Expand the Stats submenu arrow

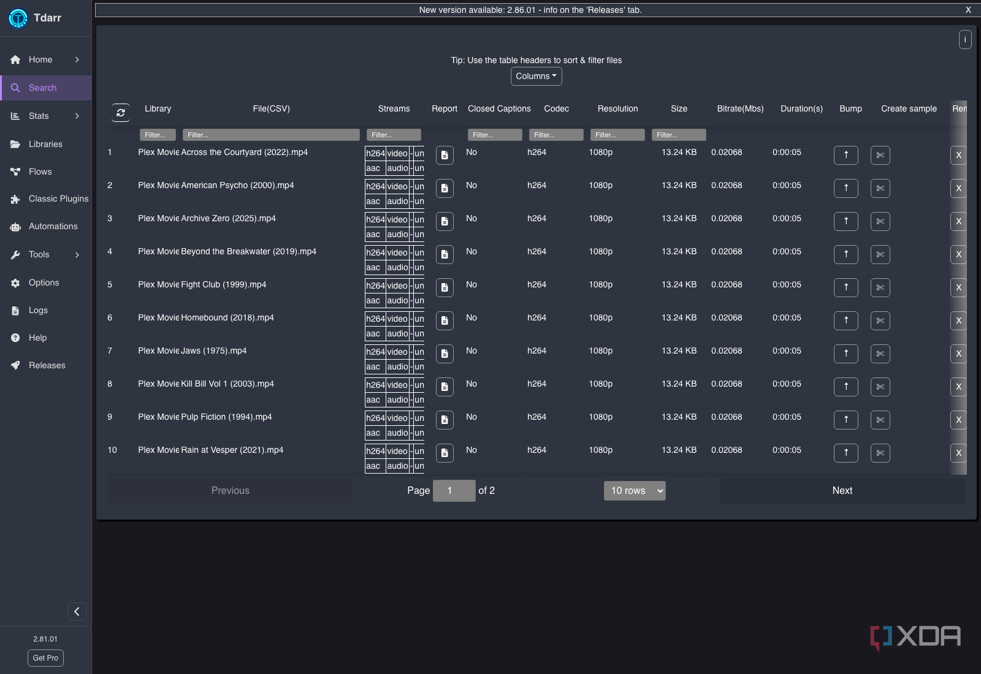[77, 116]
